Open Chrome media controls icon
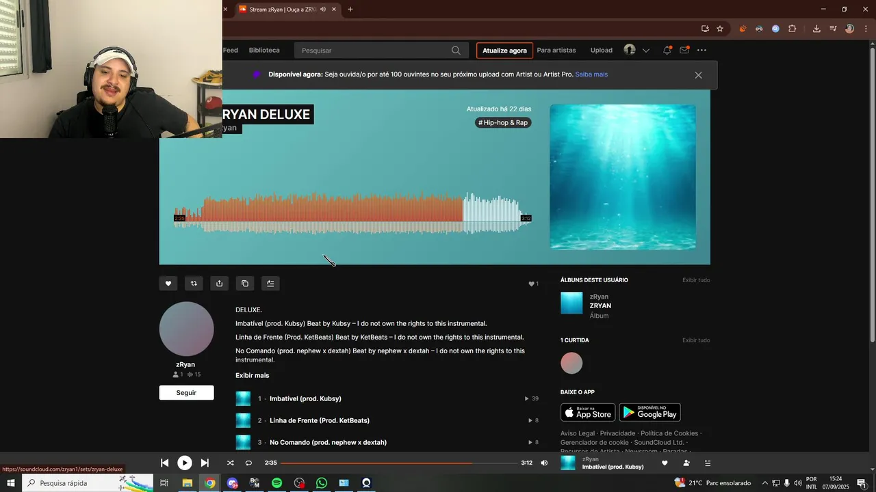This screenshot has width=876, height=492. click(x=833, y=29)
